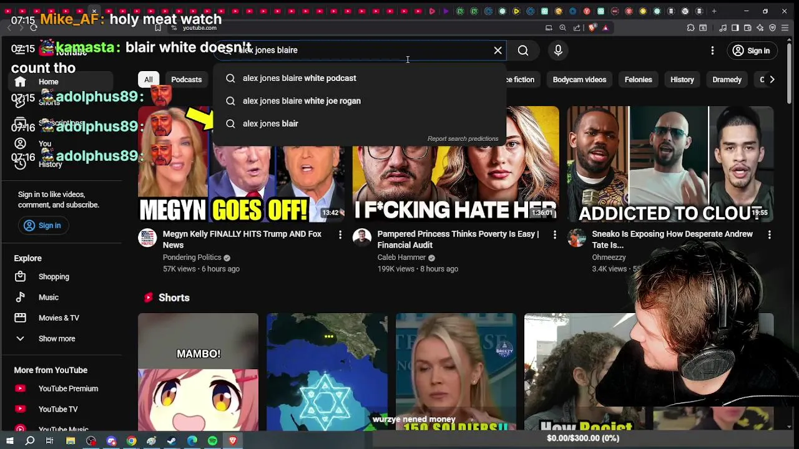Play the 'ADDICTED TO CLOUT' thumbnail
The image size is (799, 449).
point(670,164)
